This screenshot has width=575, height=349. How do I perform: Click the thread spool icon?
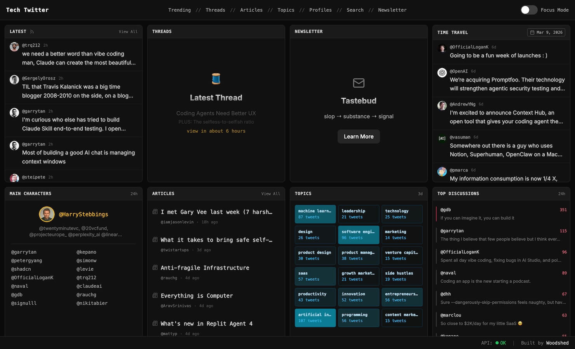point(216,79)
